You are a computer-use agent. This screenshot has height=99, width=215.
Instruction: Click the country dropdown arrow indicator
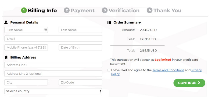click(x=101, y=91)
